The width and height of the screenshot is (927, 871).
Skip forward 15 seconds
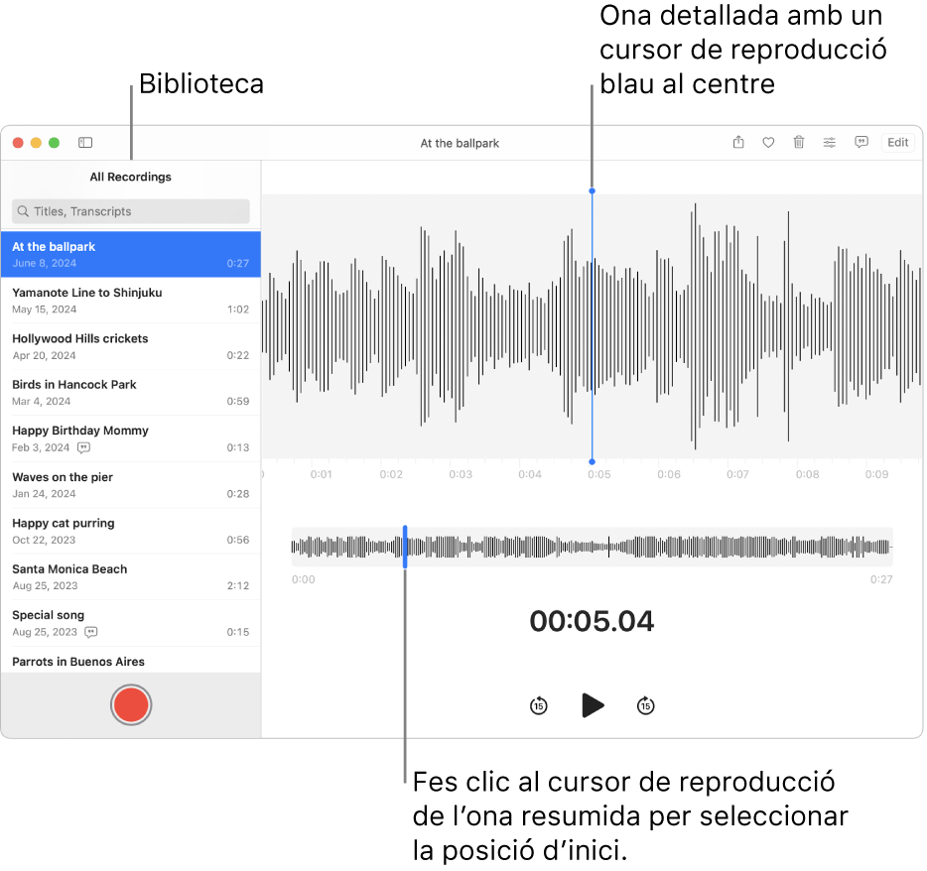[645, 705]
